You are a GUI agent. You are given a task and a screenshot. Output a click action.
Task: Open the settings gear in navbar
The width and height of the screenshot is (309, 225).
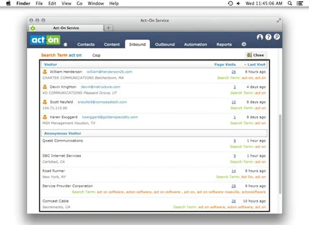pos(244,44)
